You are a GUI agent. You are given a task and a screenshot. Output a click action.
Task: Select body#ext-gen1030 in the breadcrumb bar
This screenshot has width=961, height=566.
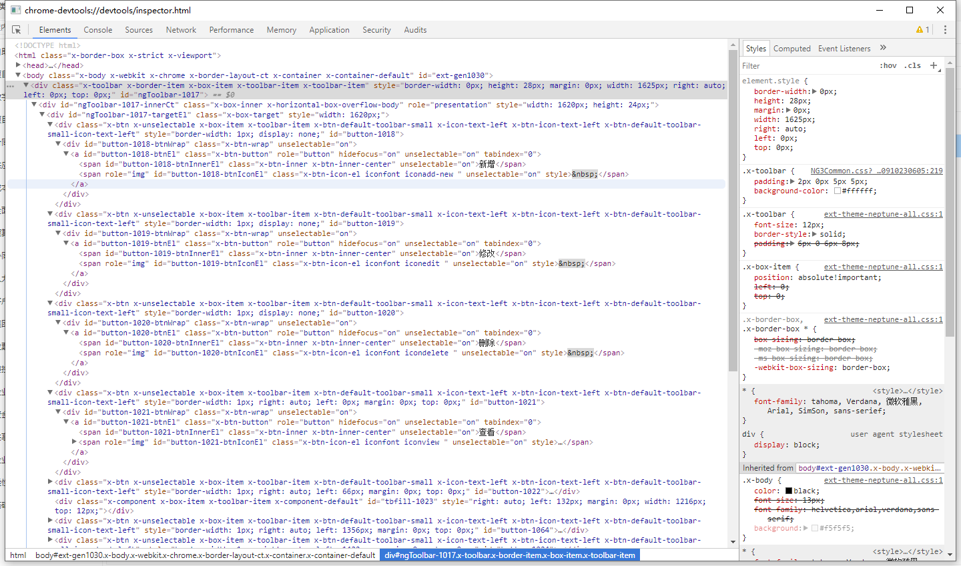pyautogui.click(x=205, y=555)
